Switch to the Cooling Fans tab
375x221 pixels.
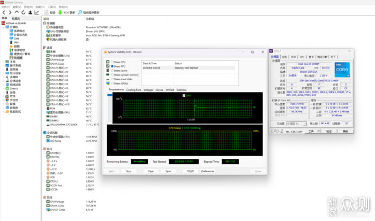pos(133,90)
